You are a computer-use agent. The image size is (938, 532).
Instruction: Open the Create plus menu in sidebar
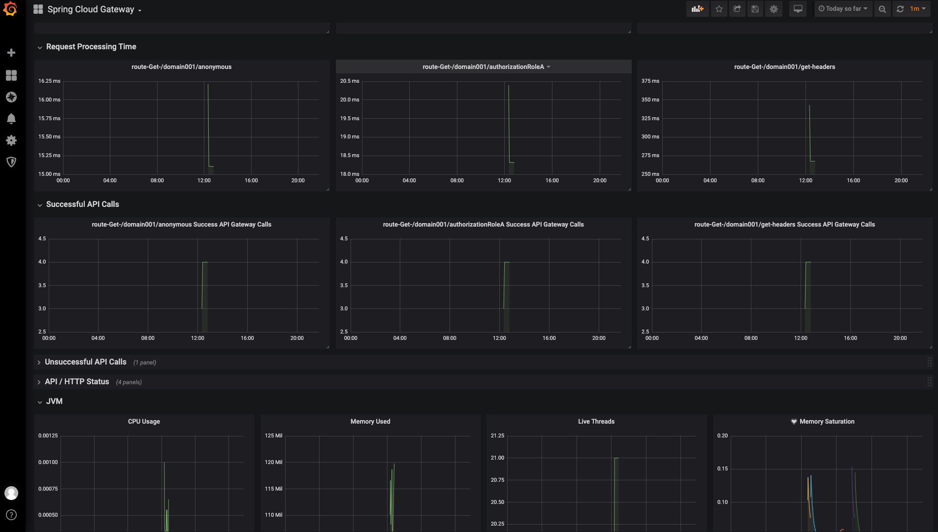(x=11, y=53)
